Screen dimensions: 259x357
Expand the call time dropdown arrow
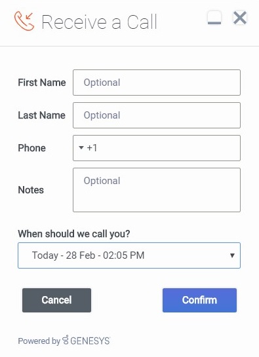pyautogui.click(x=232, y=255)
